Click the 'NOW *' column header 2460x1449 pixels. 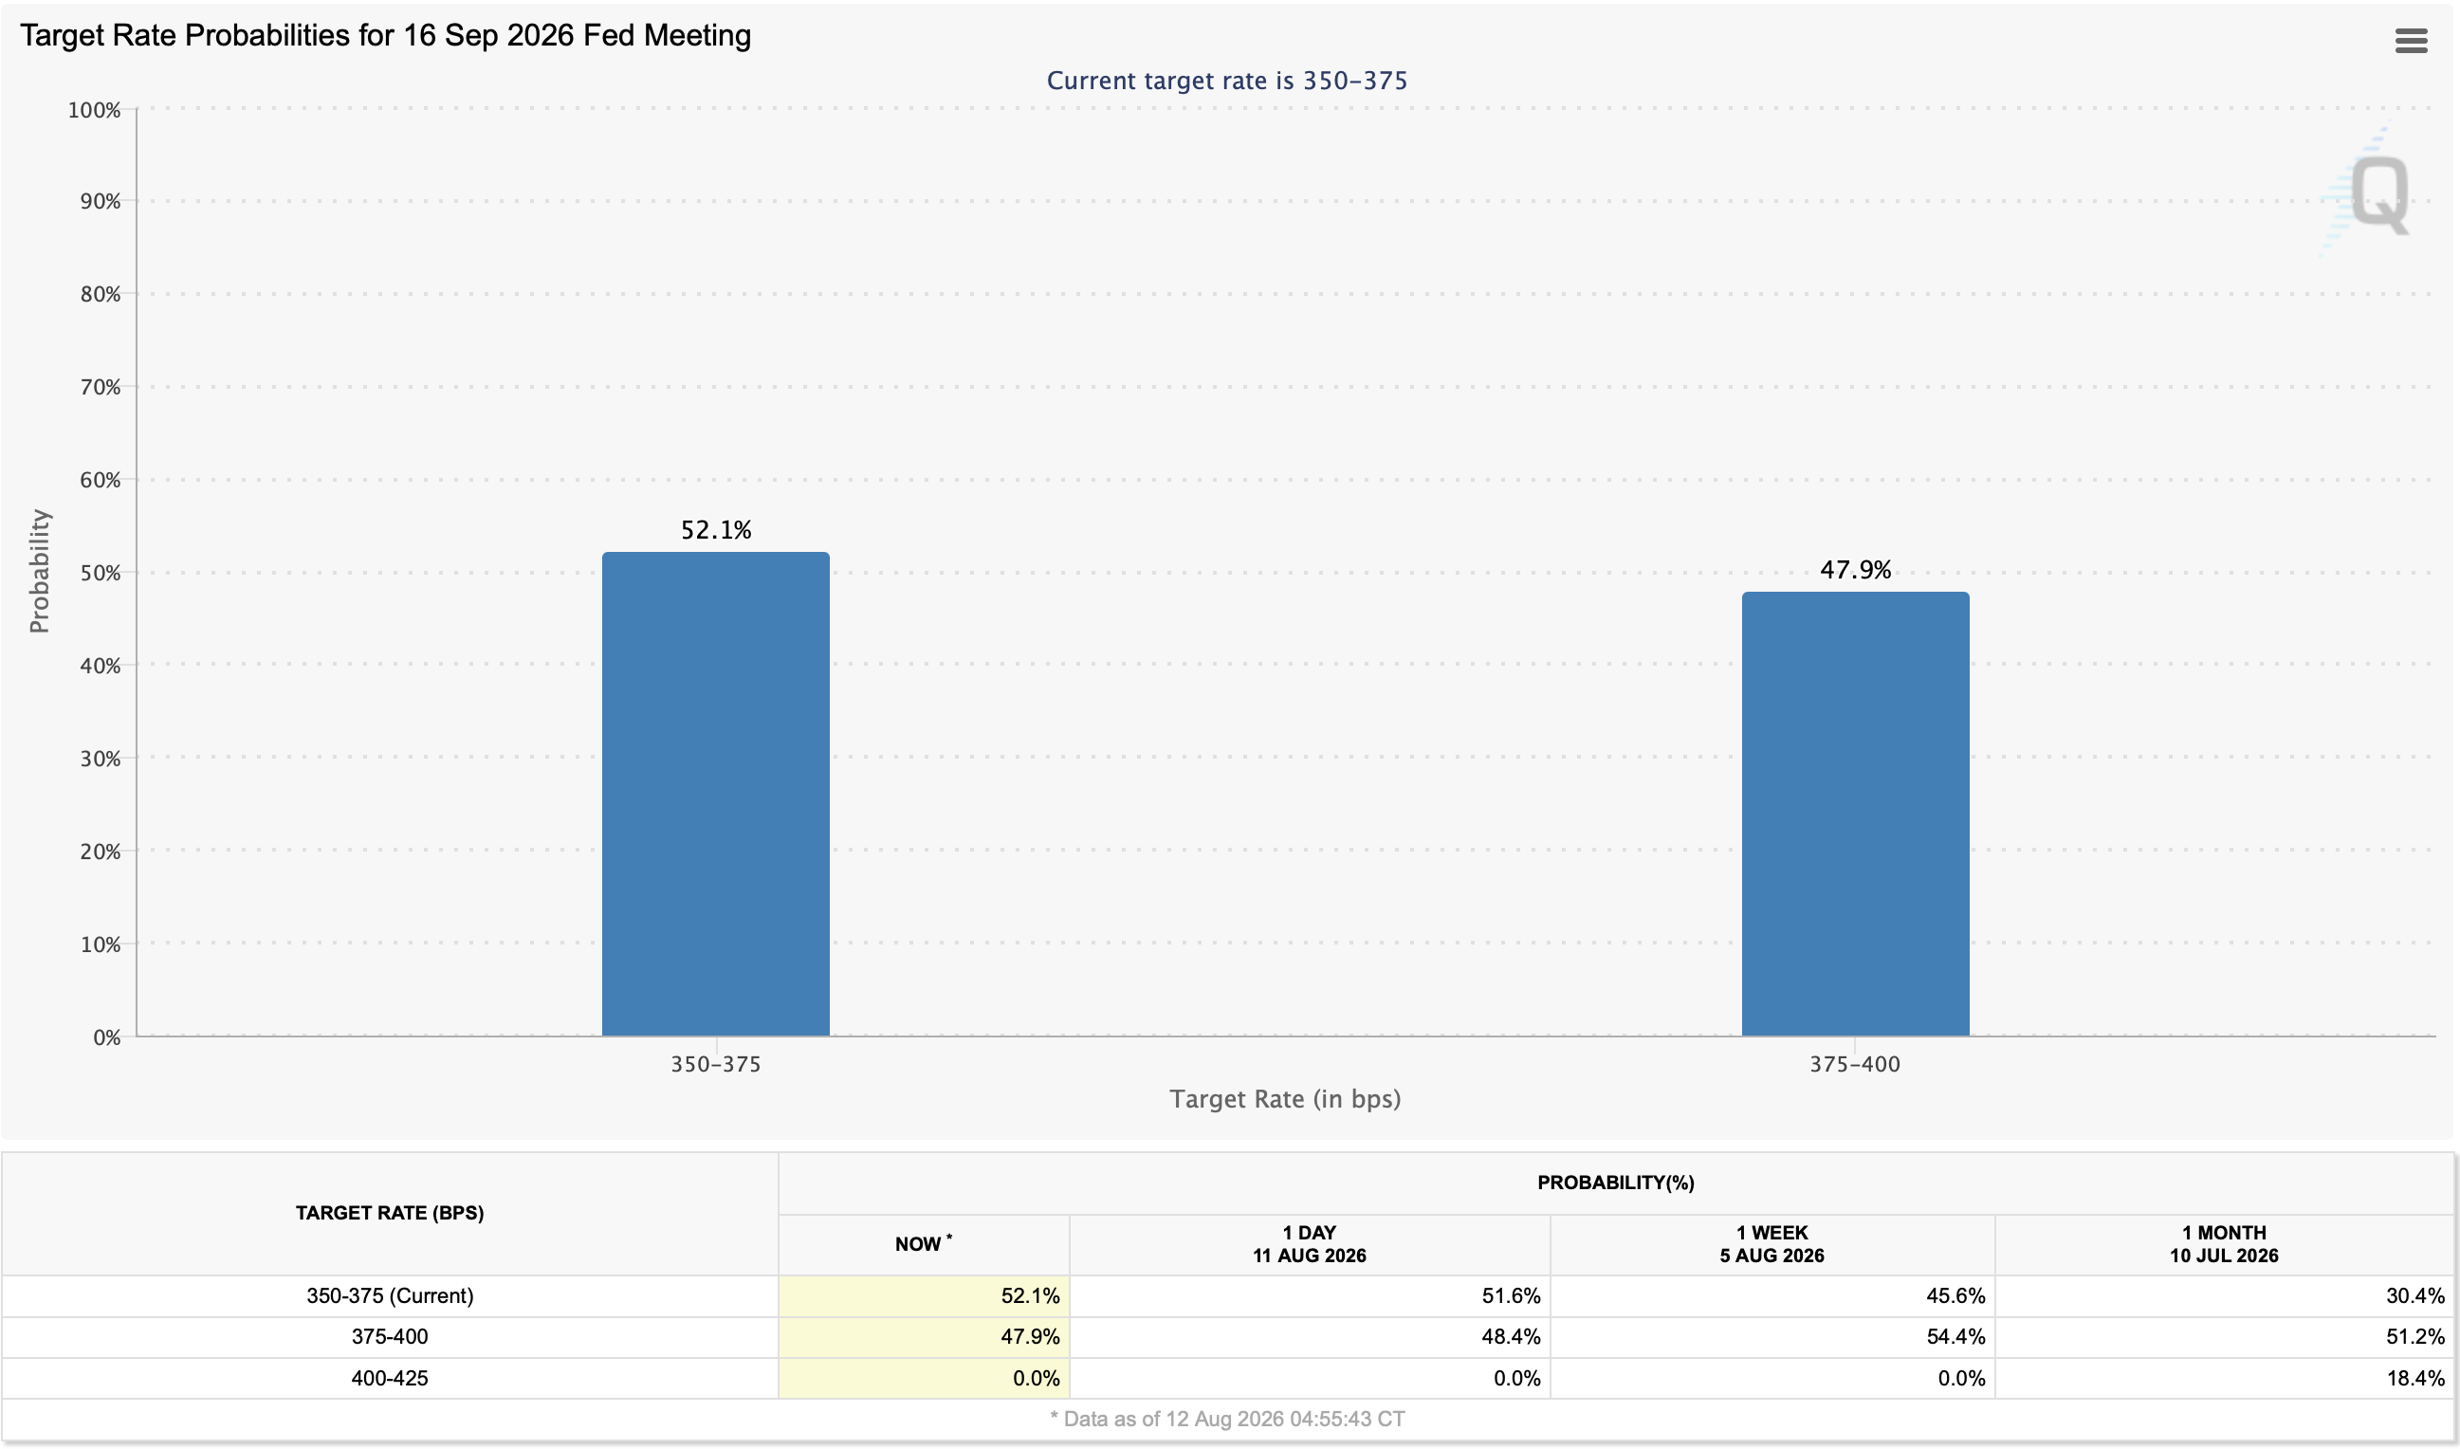(x=924, y=1243)
